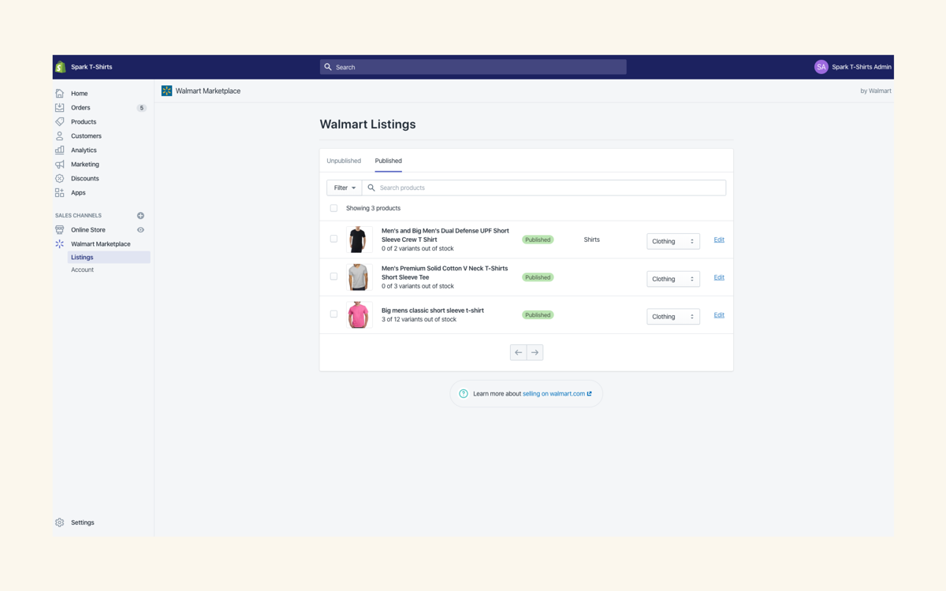Follow the selling on walmart.com link
This screenshot has width=946, height=591.
pyautogui.click(x=557, y=393)
